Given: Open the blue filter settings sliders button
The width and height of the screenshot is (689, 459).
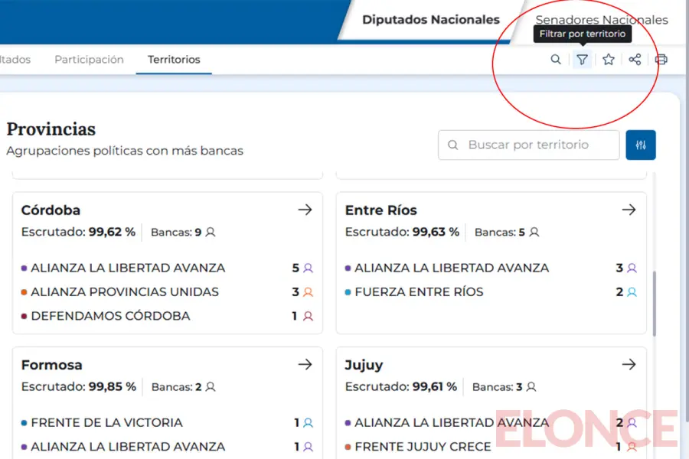Looking at the screenshot, I should (x=641, y=145).
